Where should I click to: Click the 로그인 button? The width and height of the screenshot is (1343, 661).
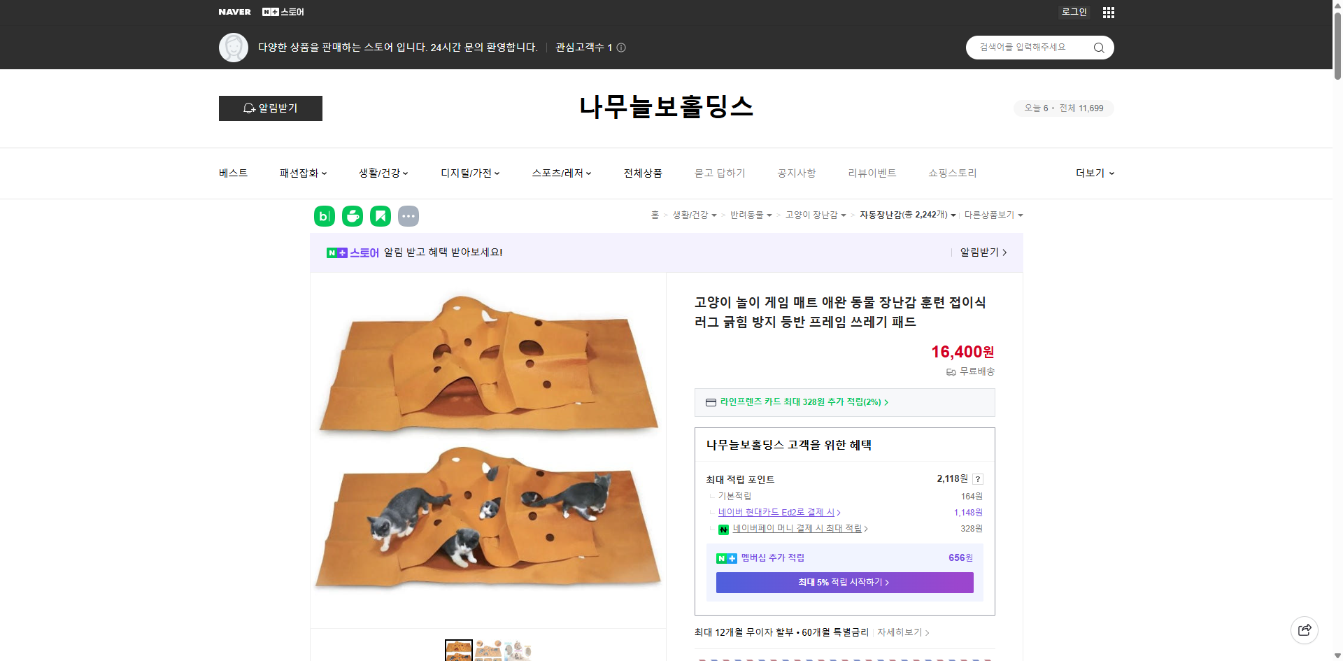pyautogui.click(x=1074, y=12)
